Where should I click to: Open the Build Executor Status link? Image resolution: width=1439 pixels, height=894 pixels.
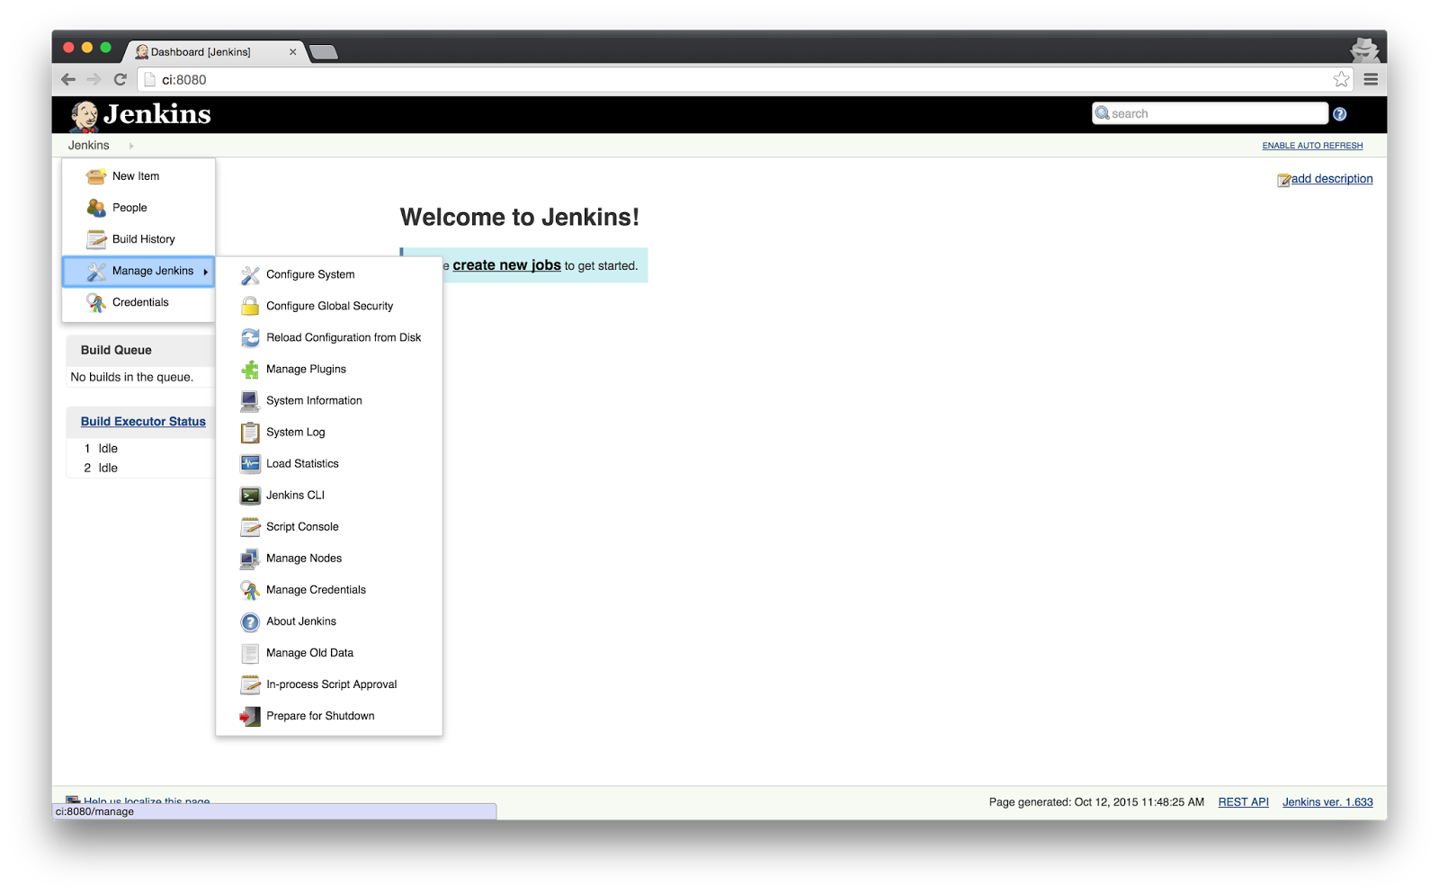(143, 422)
